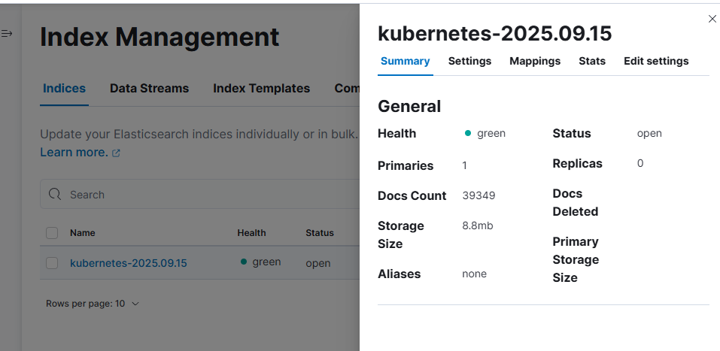Switch to the Settings tab
The image size is (720, 351).
pyautogui.click(x=469, y=61)
